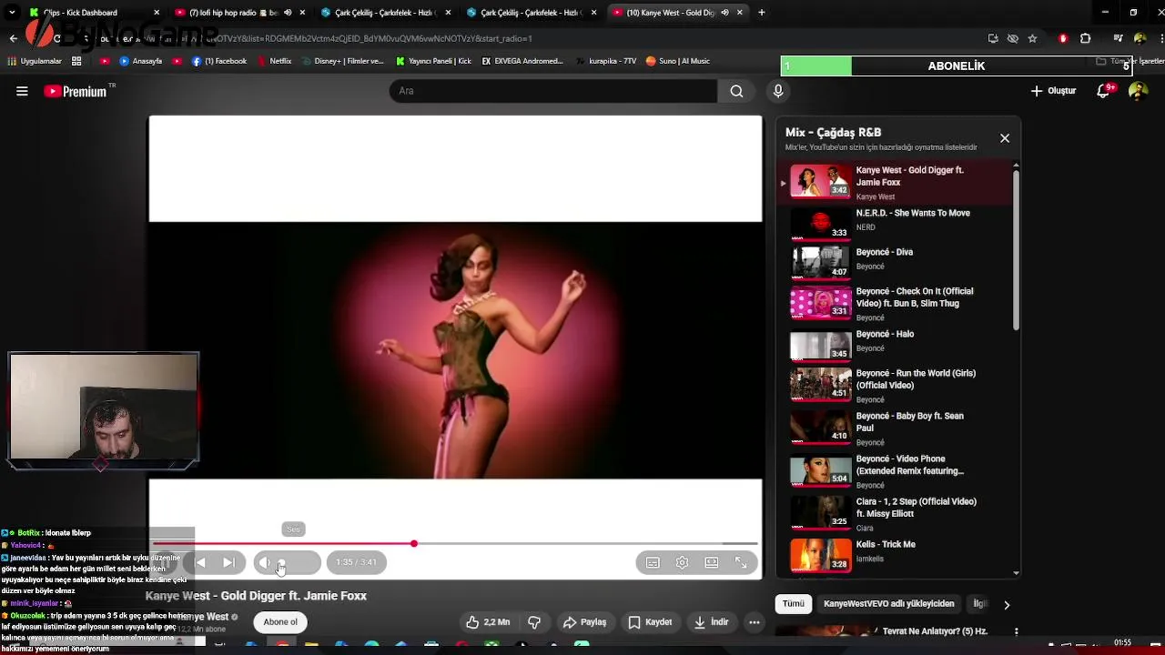Seek on the red video progress bar

click(455, 544)
